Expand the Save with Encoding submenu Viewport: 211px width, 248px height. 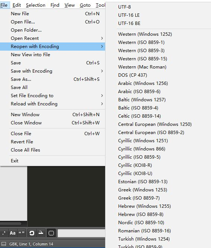point(52,71)
